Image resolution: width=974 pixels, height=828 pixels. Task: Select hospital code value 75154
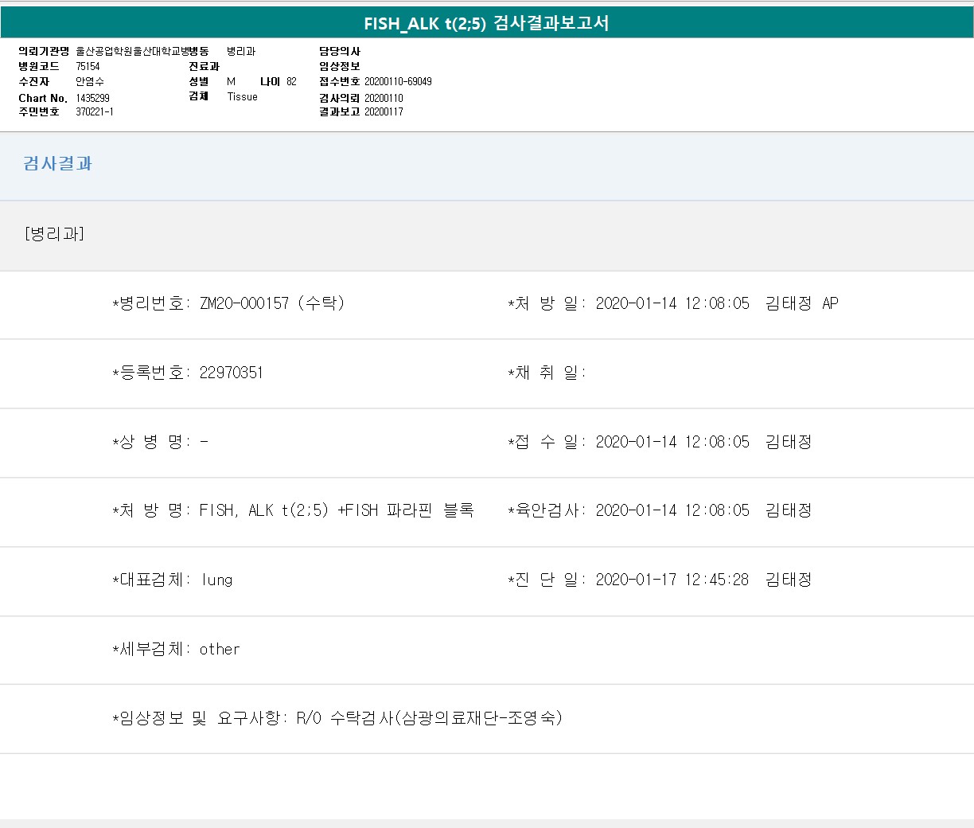coord(88,66)
